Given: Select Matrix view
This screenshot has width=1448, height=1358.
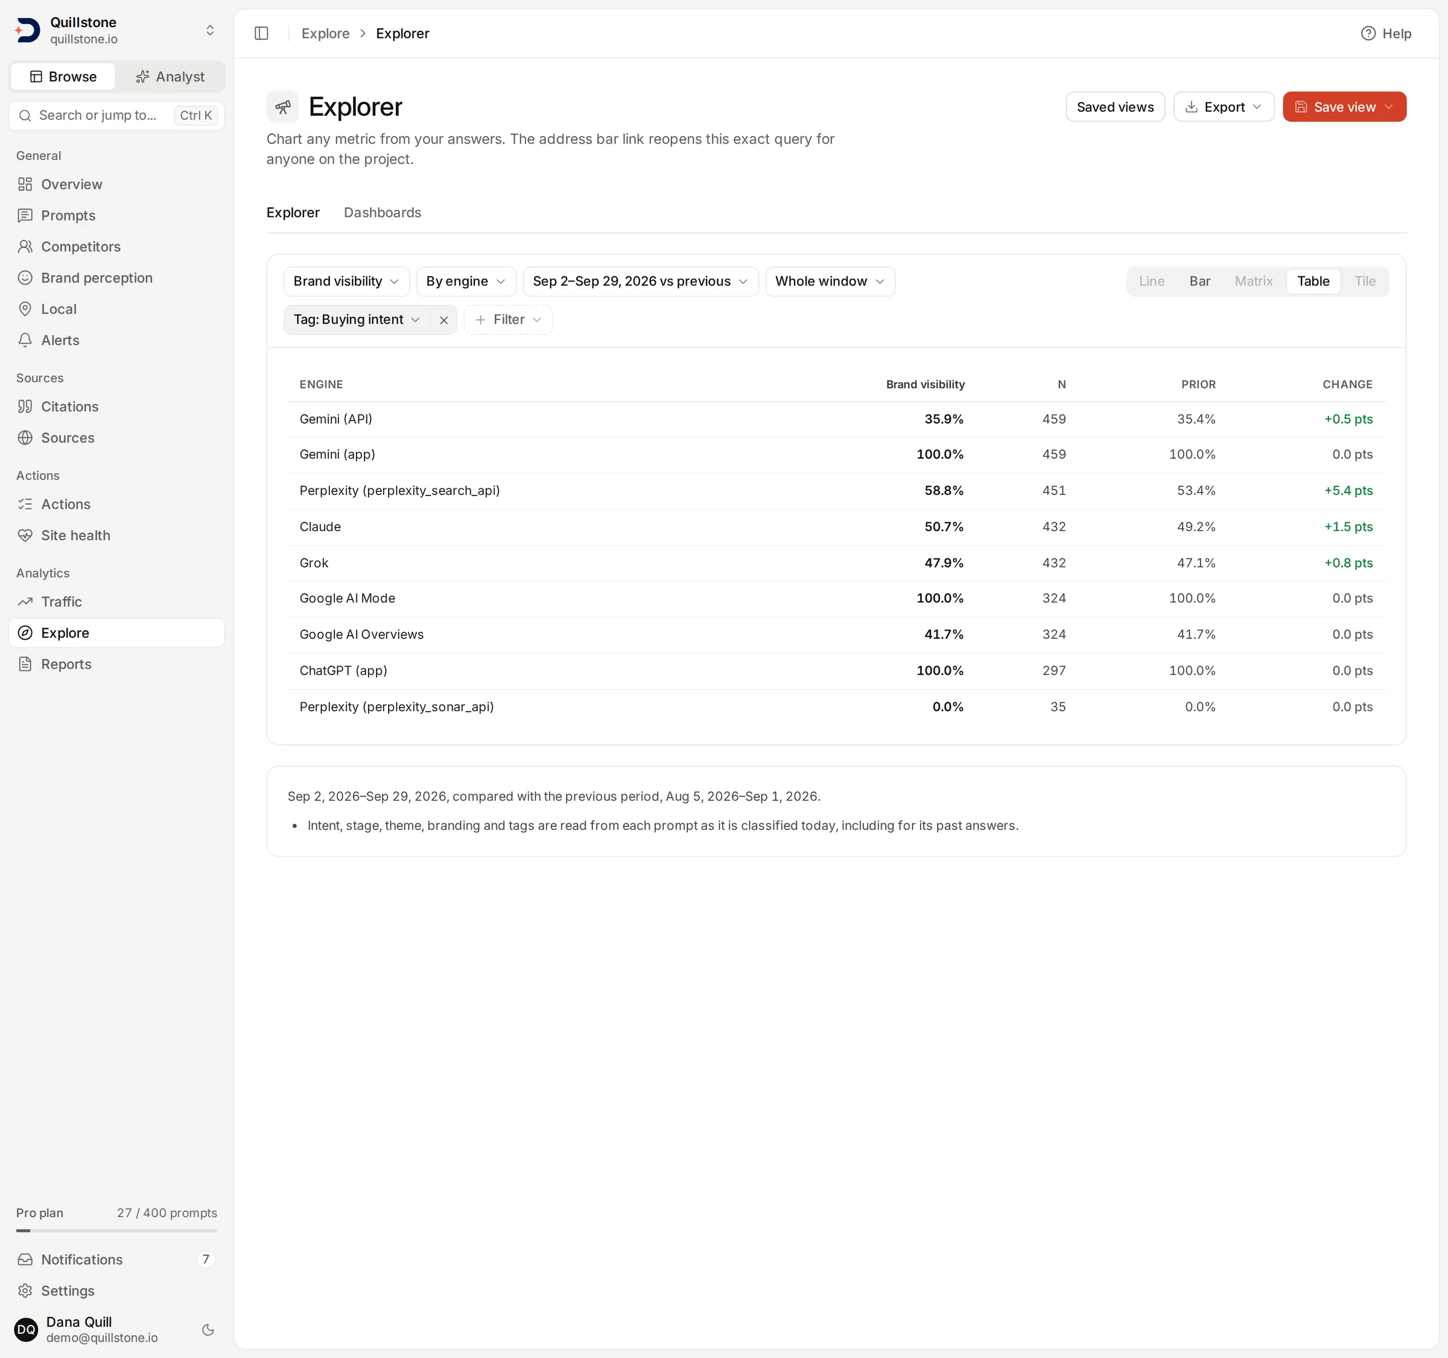Looking at the screenshot, I should click(x=1254, y=282).
